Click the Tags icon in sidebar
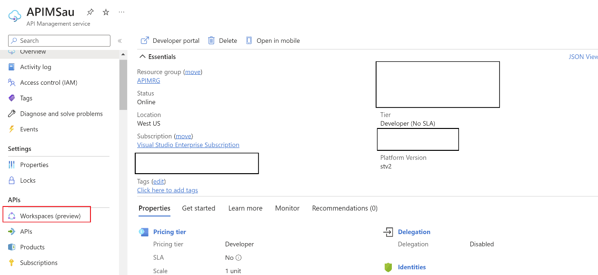 tap(11, 98)
